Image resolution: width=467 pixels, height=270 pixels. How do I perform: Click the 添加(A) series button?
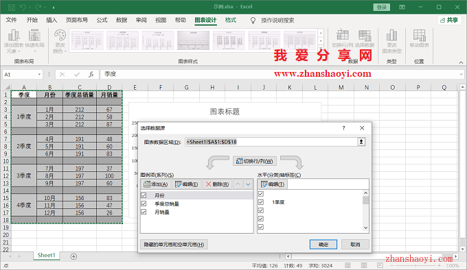pos(156,184)
